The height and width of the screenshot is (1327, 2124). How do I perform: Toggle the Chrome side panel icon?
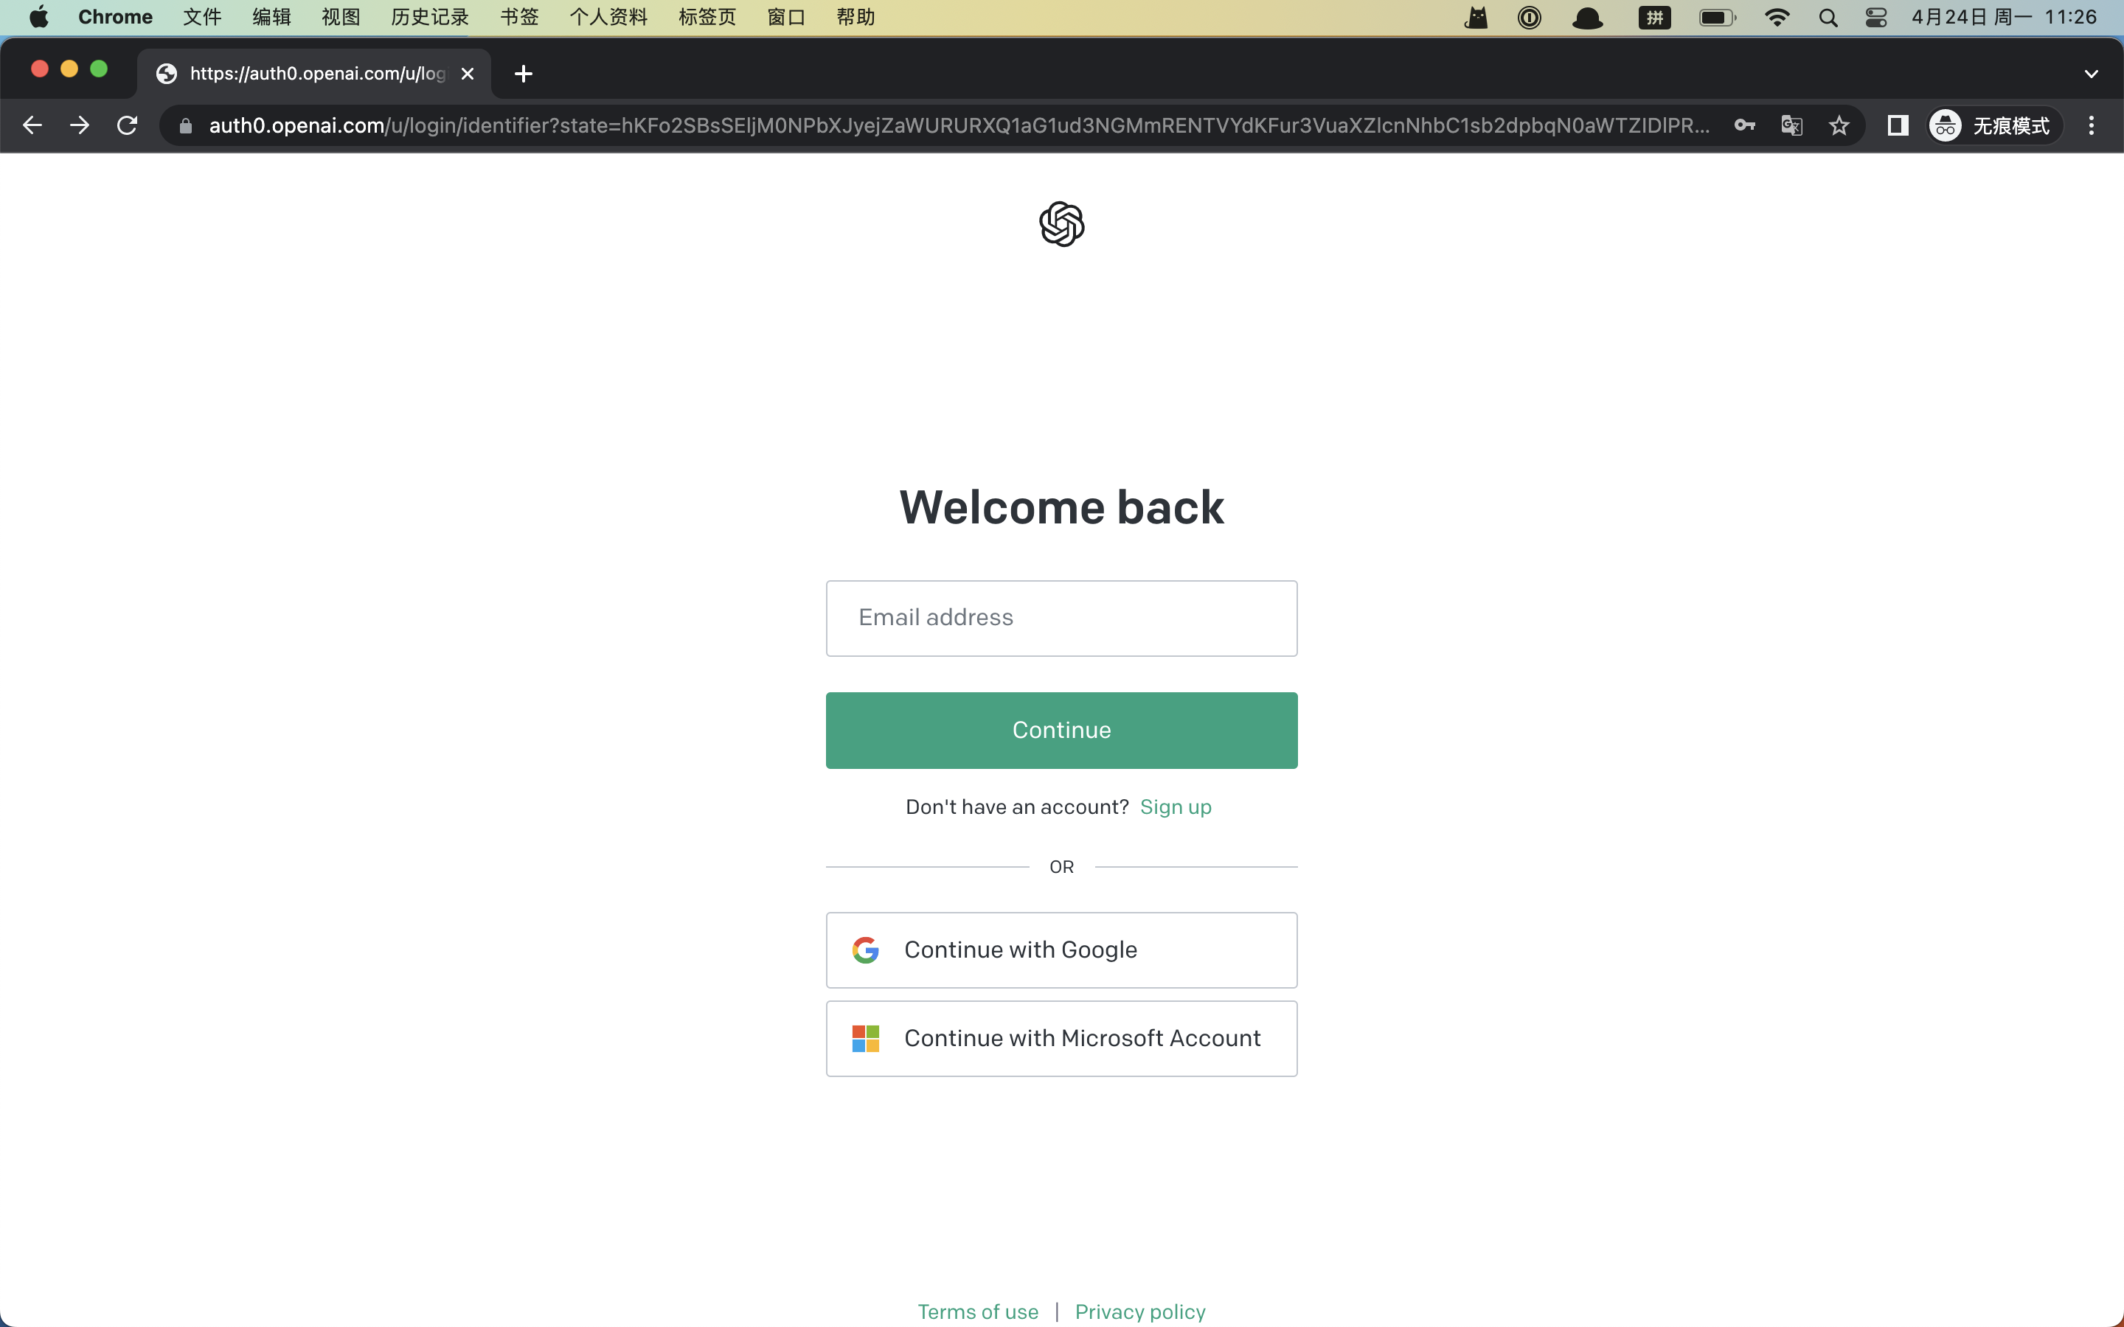pos(1898,125)
